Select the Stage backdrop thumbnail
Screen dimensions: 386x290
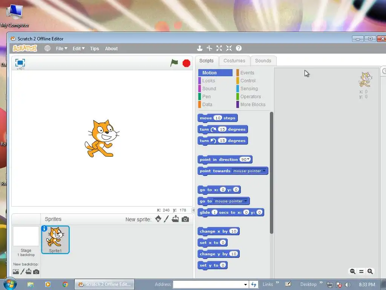pyautogui.click(x=26, y=236)
